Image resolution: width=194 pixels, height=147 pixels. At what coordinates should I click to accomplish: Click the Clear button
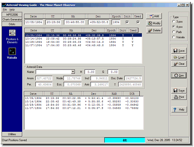pyautogui.click(x=179, y=64)
